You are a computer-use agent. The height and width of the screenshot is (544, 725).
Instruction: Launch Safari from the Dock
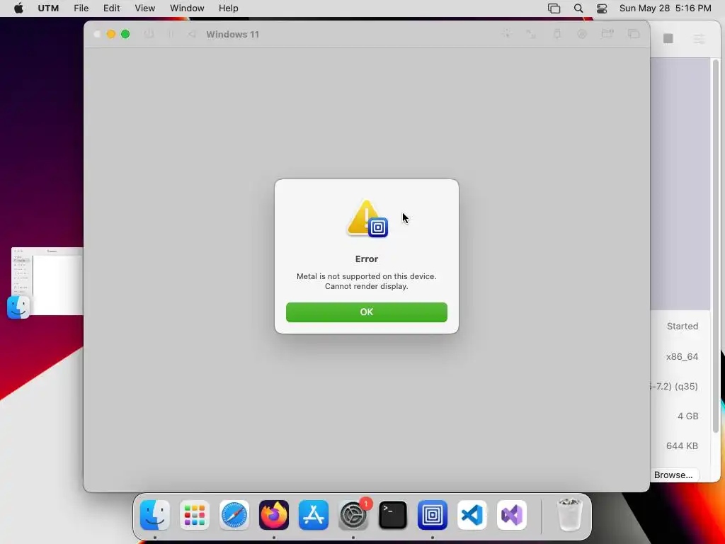coord(234,515)
